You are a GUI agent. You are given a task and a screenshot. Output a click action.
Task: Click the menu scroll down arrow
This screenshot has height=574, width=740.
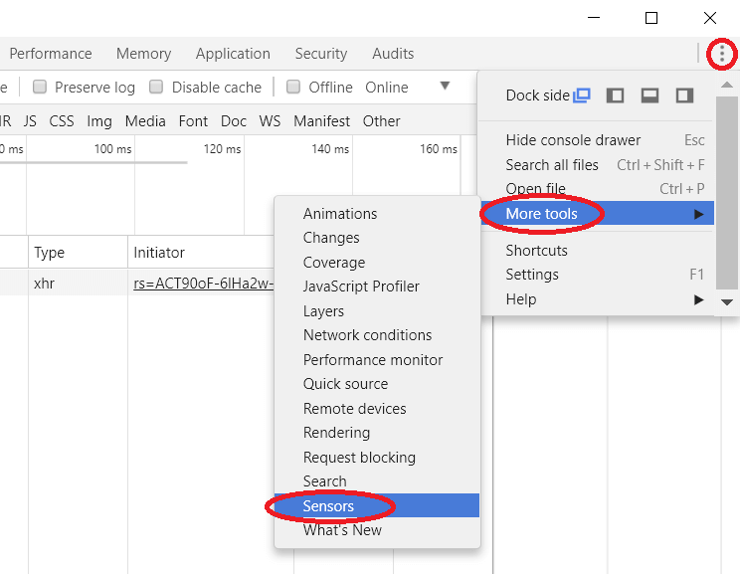[727, 301]
